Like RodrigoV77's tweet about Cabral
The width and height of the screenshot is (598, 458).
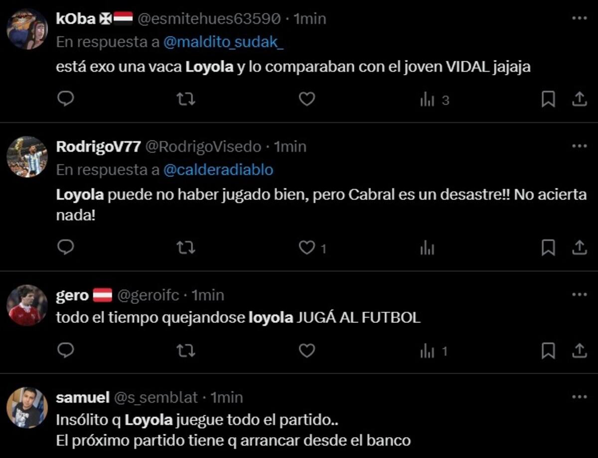point(306,248)
